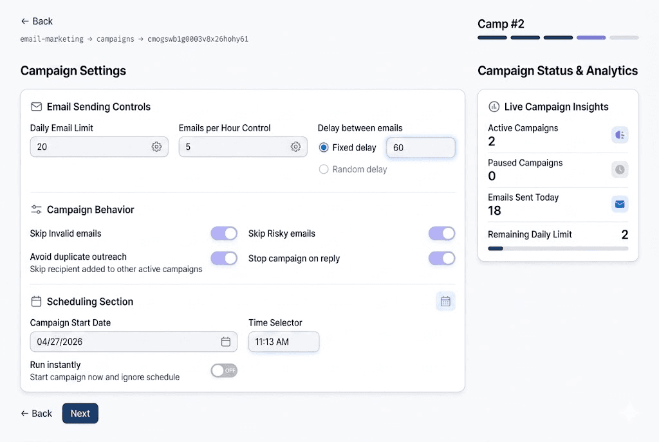659x442 pixels.
Task: Click the Emails Sent Today value 18
Action: [495, 210]
